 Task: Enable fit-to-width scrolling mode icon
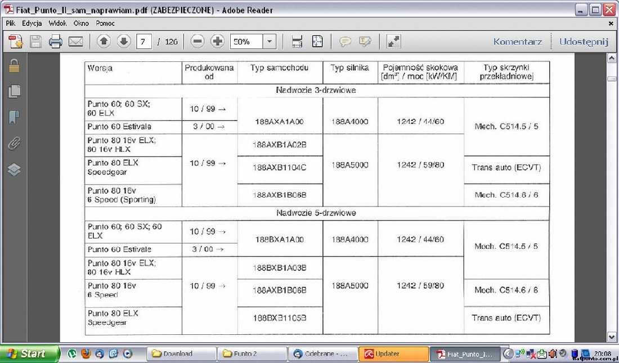(x=297, y=42)
